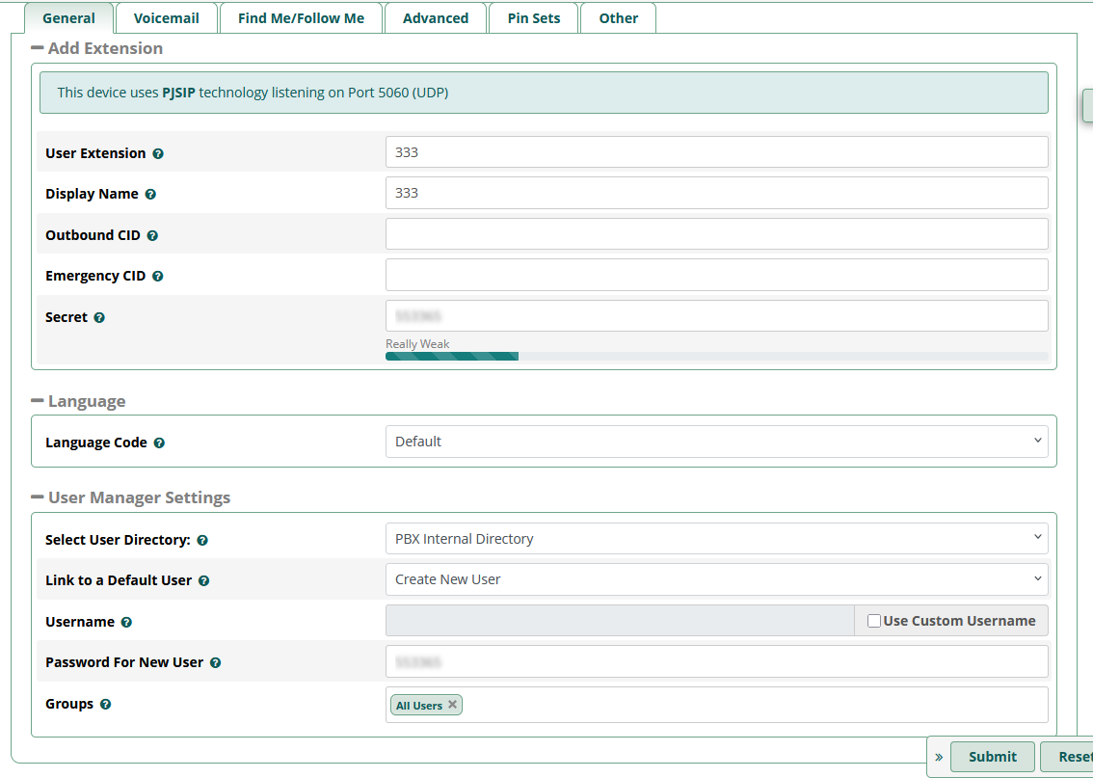Click help icon for Password For New User
This screenshot has width=1093, height=778.
[215, 663]
